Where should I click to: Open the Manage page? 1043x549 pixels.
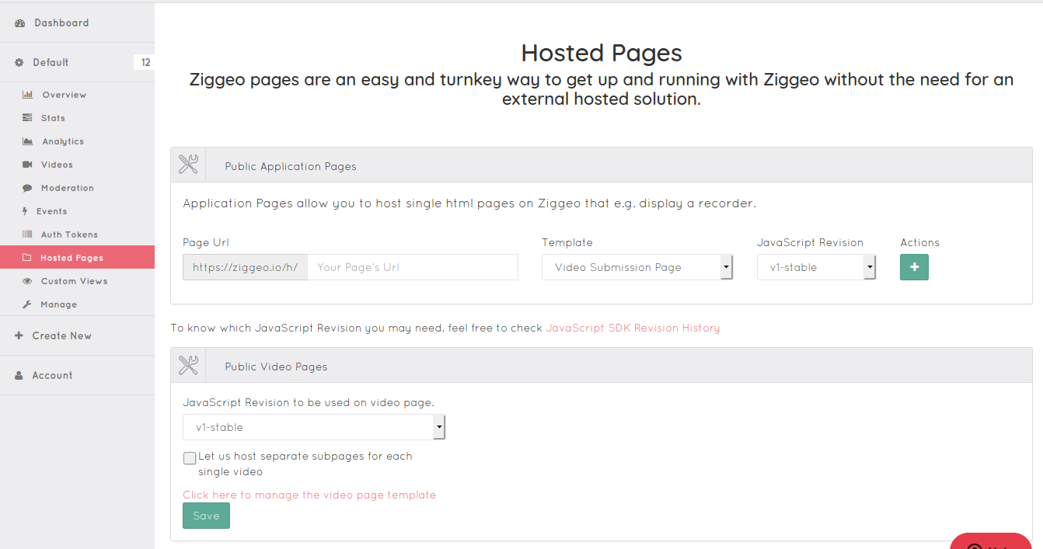pos(77,304)
